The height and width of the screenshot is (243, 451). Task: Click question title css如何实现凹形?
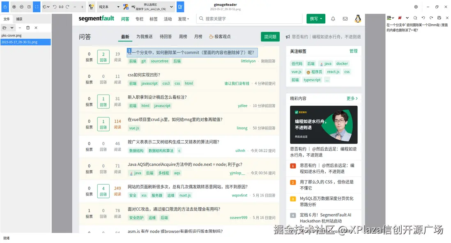pyautogui.click(x=144, y=75)
